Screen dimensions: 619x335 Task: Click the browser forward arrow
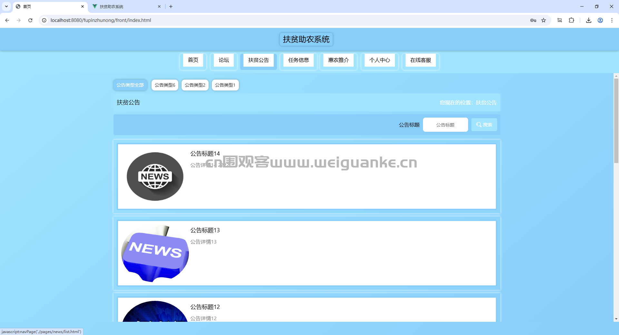[19, 20]
